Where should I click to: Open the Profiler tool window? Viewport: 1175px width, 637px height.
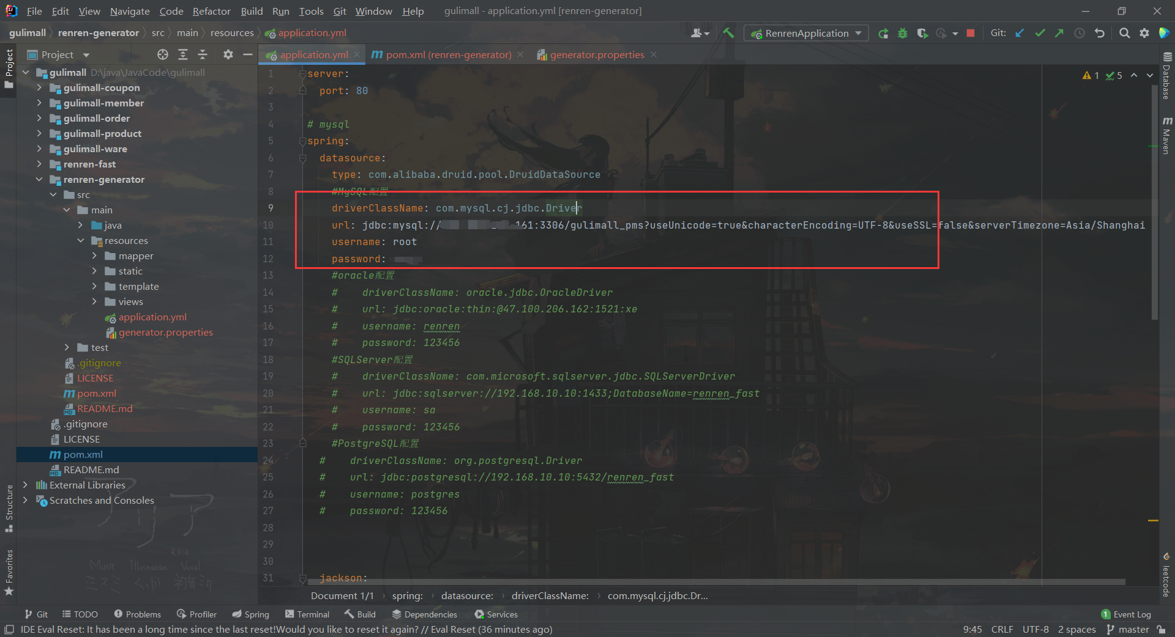pos(196,614)
